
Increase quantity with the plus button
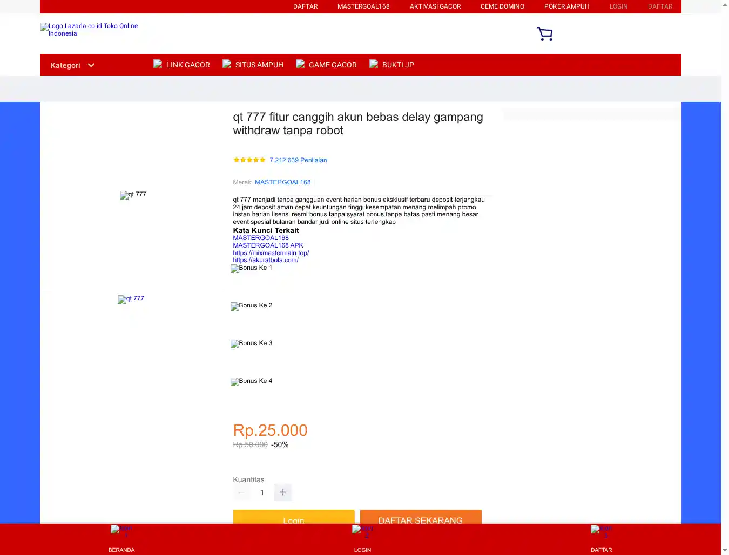tap(282, 492)
